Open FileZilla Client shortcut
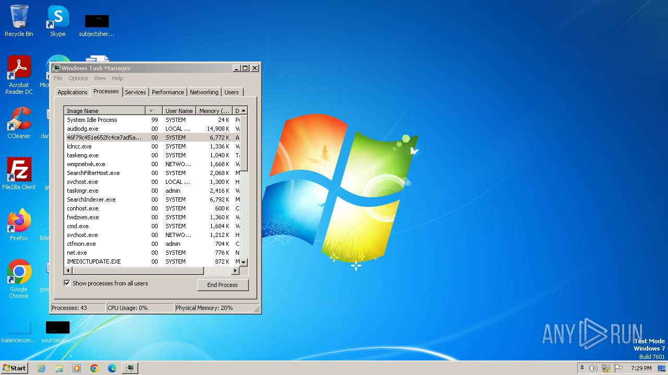The image size is (668, 375). (x=19, y=173)
